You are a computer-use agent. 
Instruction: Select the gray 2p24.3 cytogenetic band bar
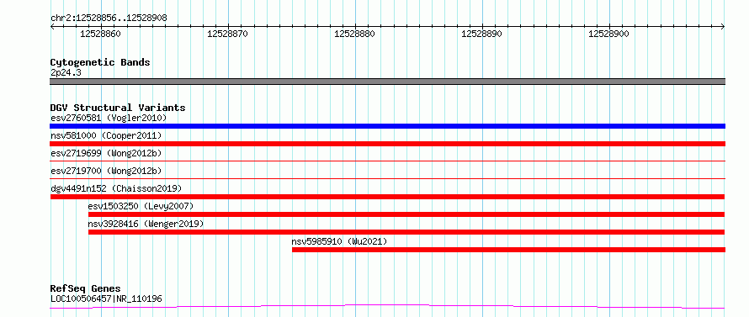pos(387,82)
